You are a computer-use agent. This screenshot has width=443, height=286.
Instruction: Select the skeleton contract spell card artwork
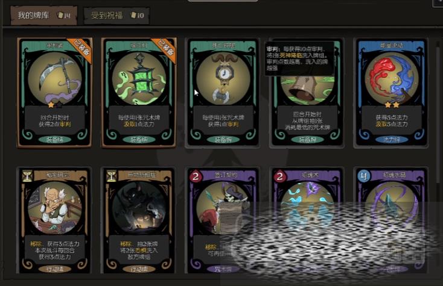(223, 208)
